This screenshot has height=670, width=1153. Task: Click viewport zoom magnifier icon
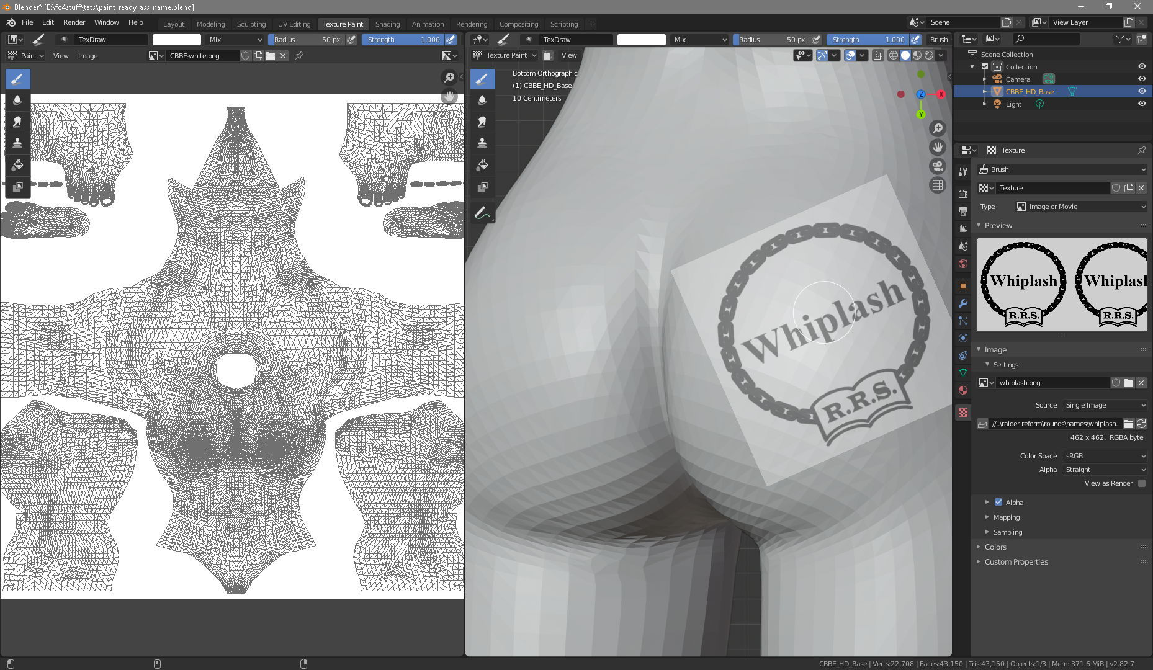(938, 128)
